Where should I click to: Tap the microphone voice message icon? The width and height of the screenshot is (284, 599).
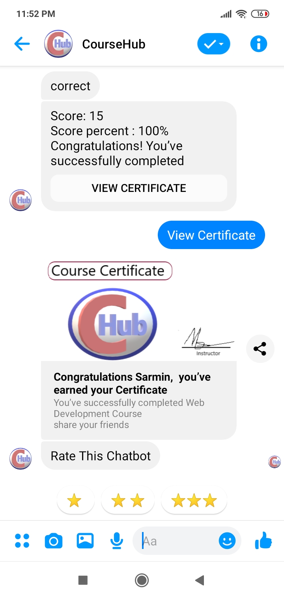click(x=116, y=541)
